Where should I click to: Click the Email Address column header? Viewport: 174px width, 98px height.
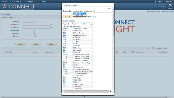click(163, 52)
